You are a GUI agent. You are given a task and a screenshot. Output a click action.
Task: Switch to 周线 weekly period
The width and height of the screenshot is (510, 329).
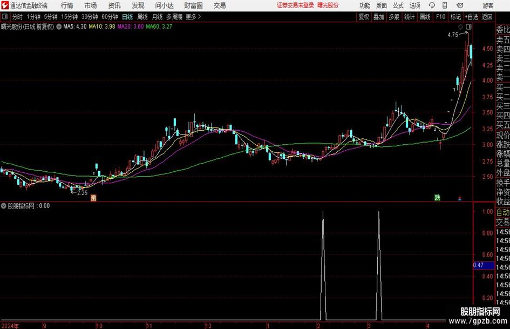pyautogui.click(x=142, y=17)
